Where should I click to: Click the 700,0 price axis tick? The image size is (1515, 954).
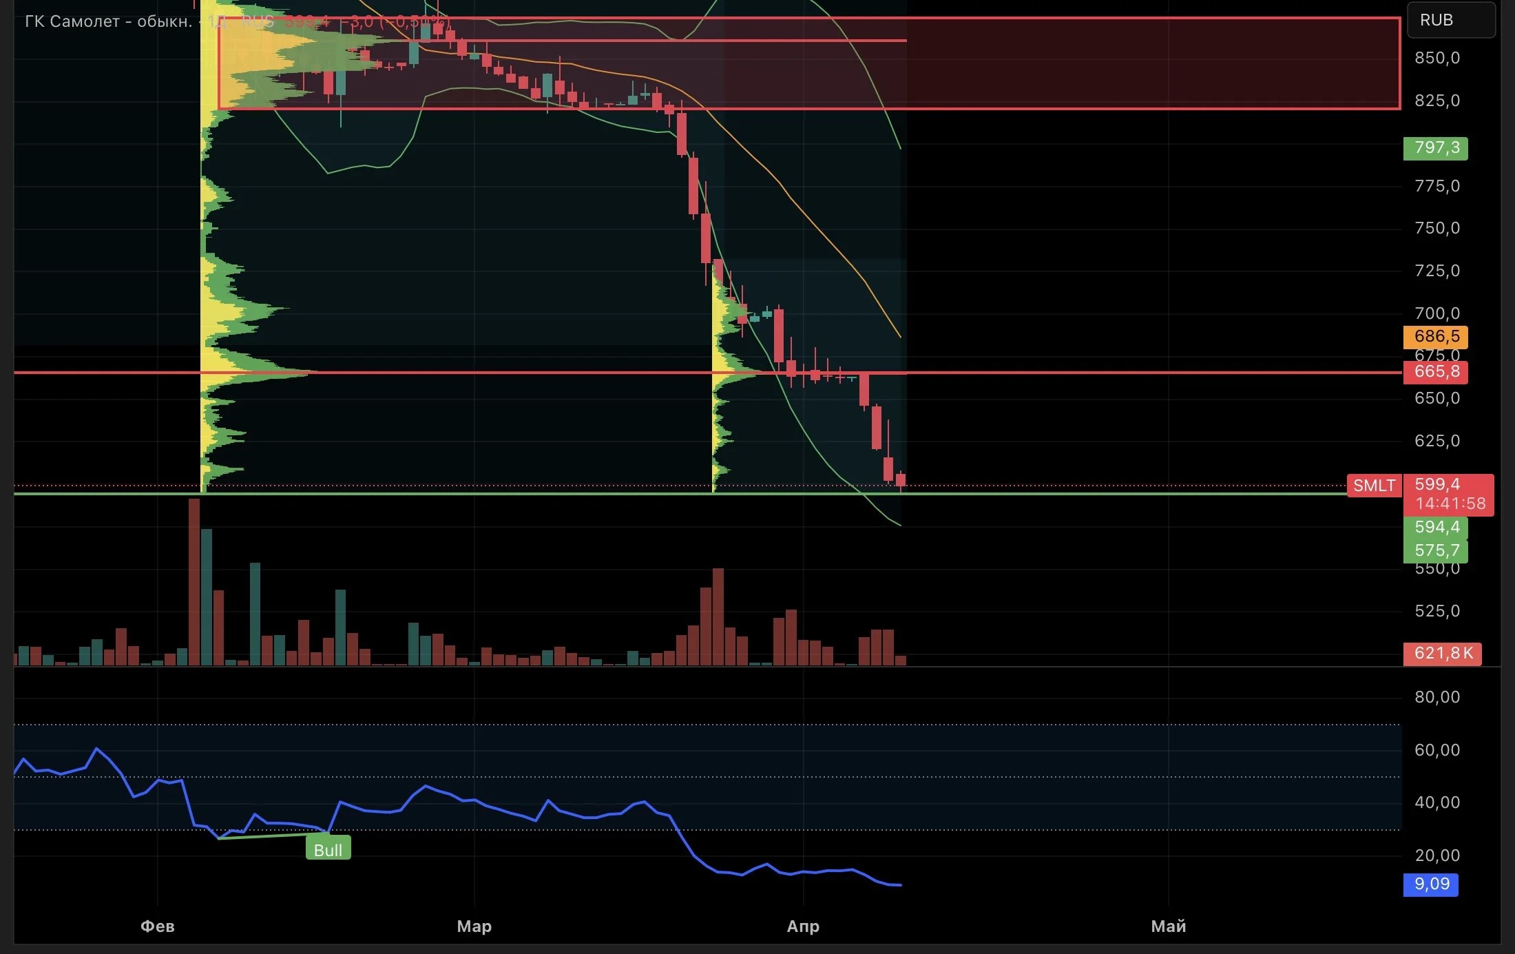click(x=1437, y=313)
